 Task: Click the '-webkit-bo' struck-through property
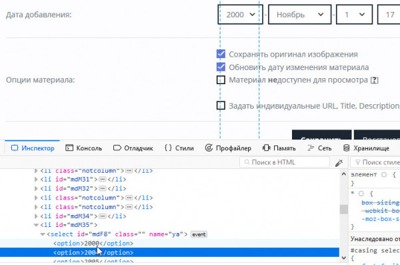pyautogui.click(x=381, y=211)
